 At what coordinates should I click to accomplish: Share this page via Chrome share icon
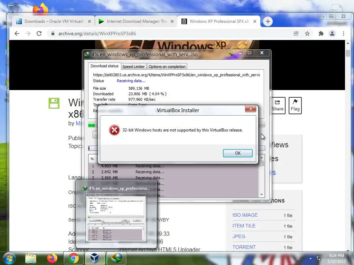(296, 33)
